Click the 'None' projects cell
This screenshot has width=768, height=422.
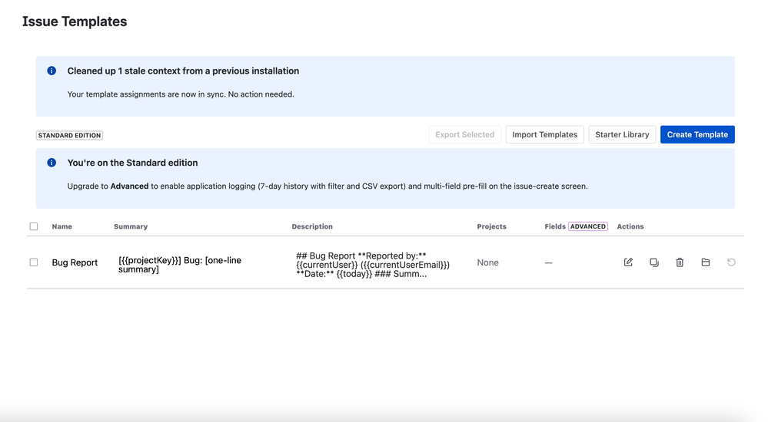pos(488,262)
